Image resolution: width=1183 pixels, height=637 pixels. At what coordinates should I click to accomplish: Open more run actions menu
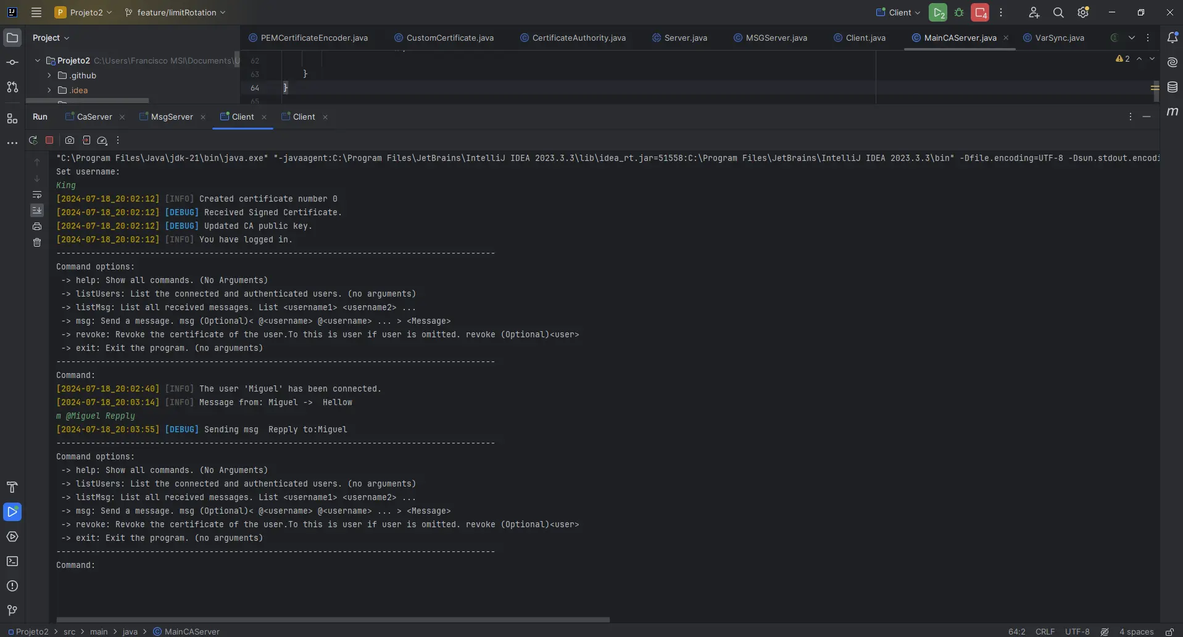(x=1001, y=12)
